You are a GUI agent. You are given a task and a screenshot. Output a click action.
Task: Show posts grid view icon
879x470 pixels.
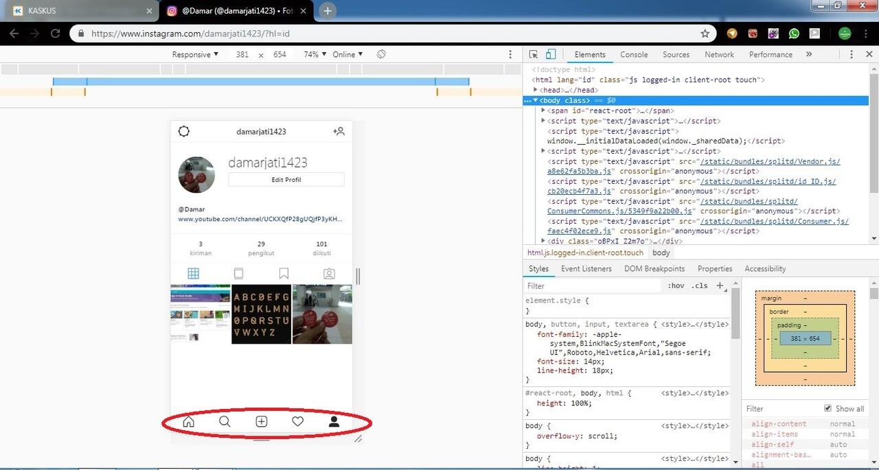pos(193,273)
